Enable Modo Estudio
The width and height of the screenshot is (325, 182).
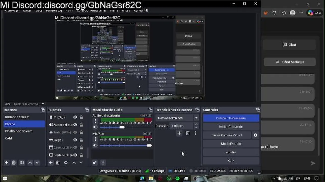pyautogui.click(x=231, y=144)
